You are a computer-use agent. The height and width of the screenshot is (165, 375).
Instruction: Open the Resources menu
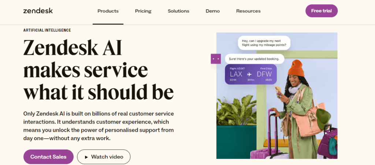[248, 11]
